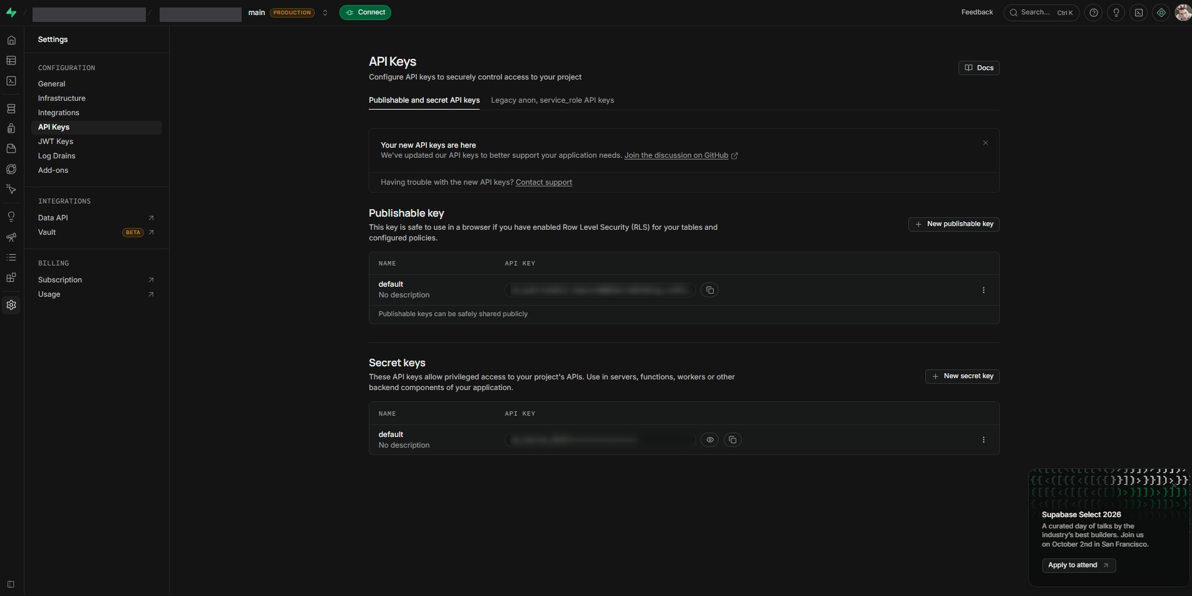Open the AI Assistant icon in top bar
Screen dimensions: 1192x596
(x=1161, y=13)
